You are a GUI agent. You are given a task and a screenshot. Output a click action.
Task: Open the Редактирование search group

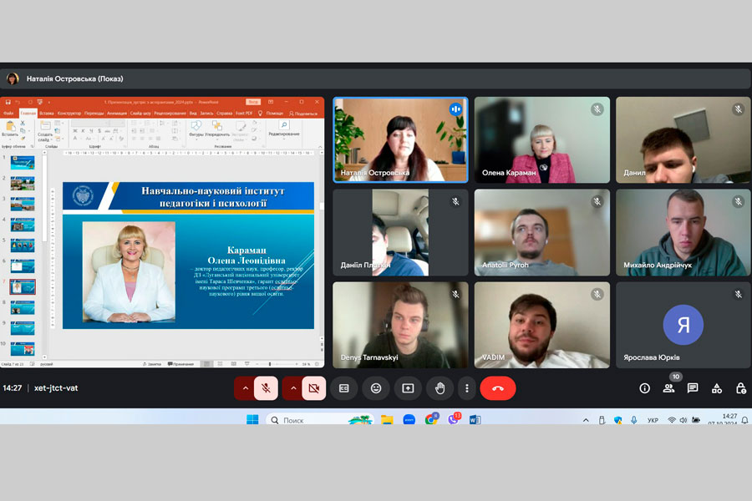click(x=284, y=129)
